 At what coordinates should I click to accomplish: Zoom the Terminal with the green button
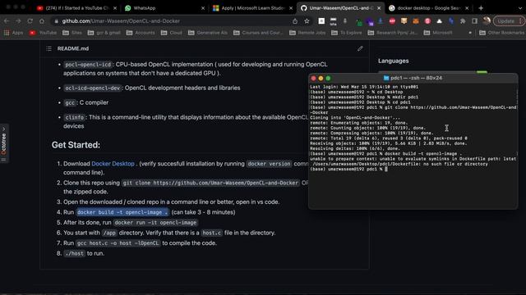[x=328, y=79]
